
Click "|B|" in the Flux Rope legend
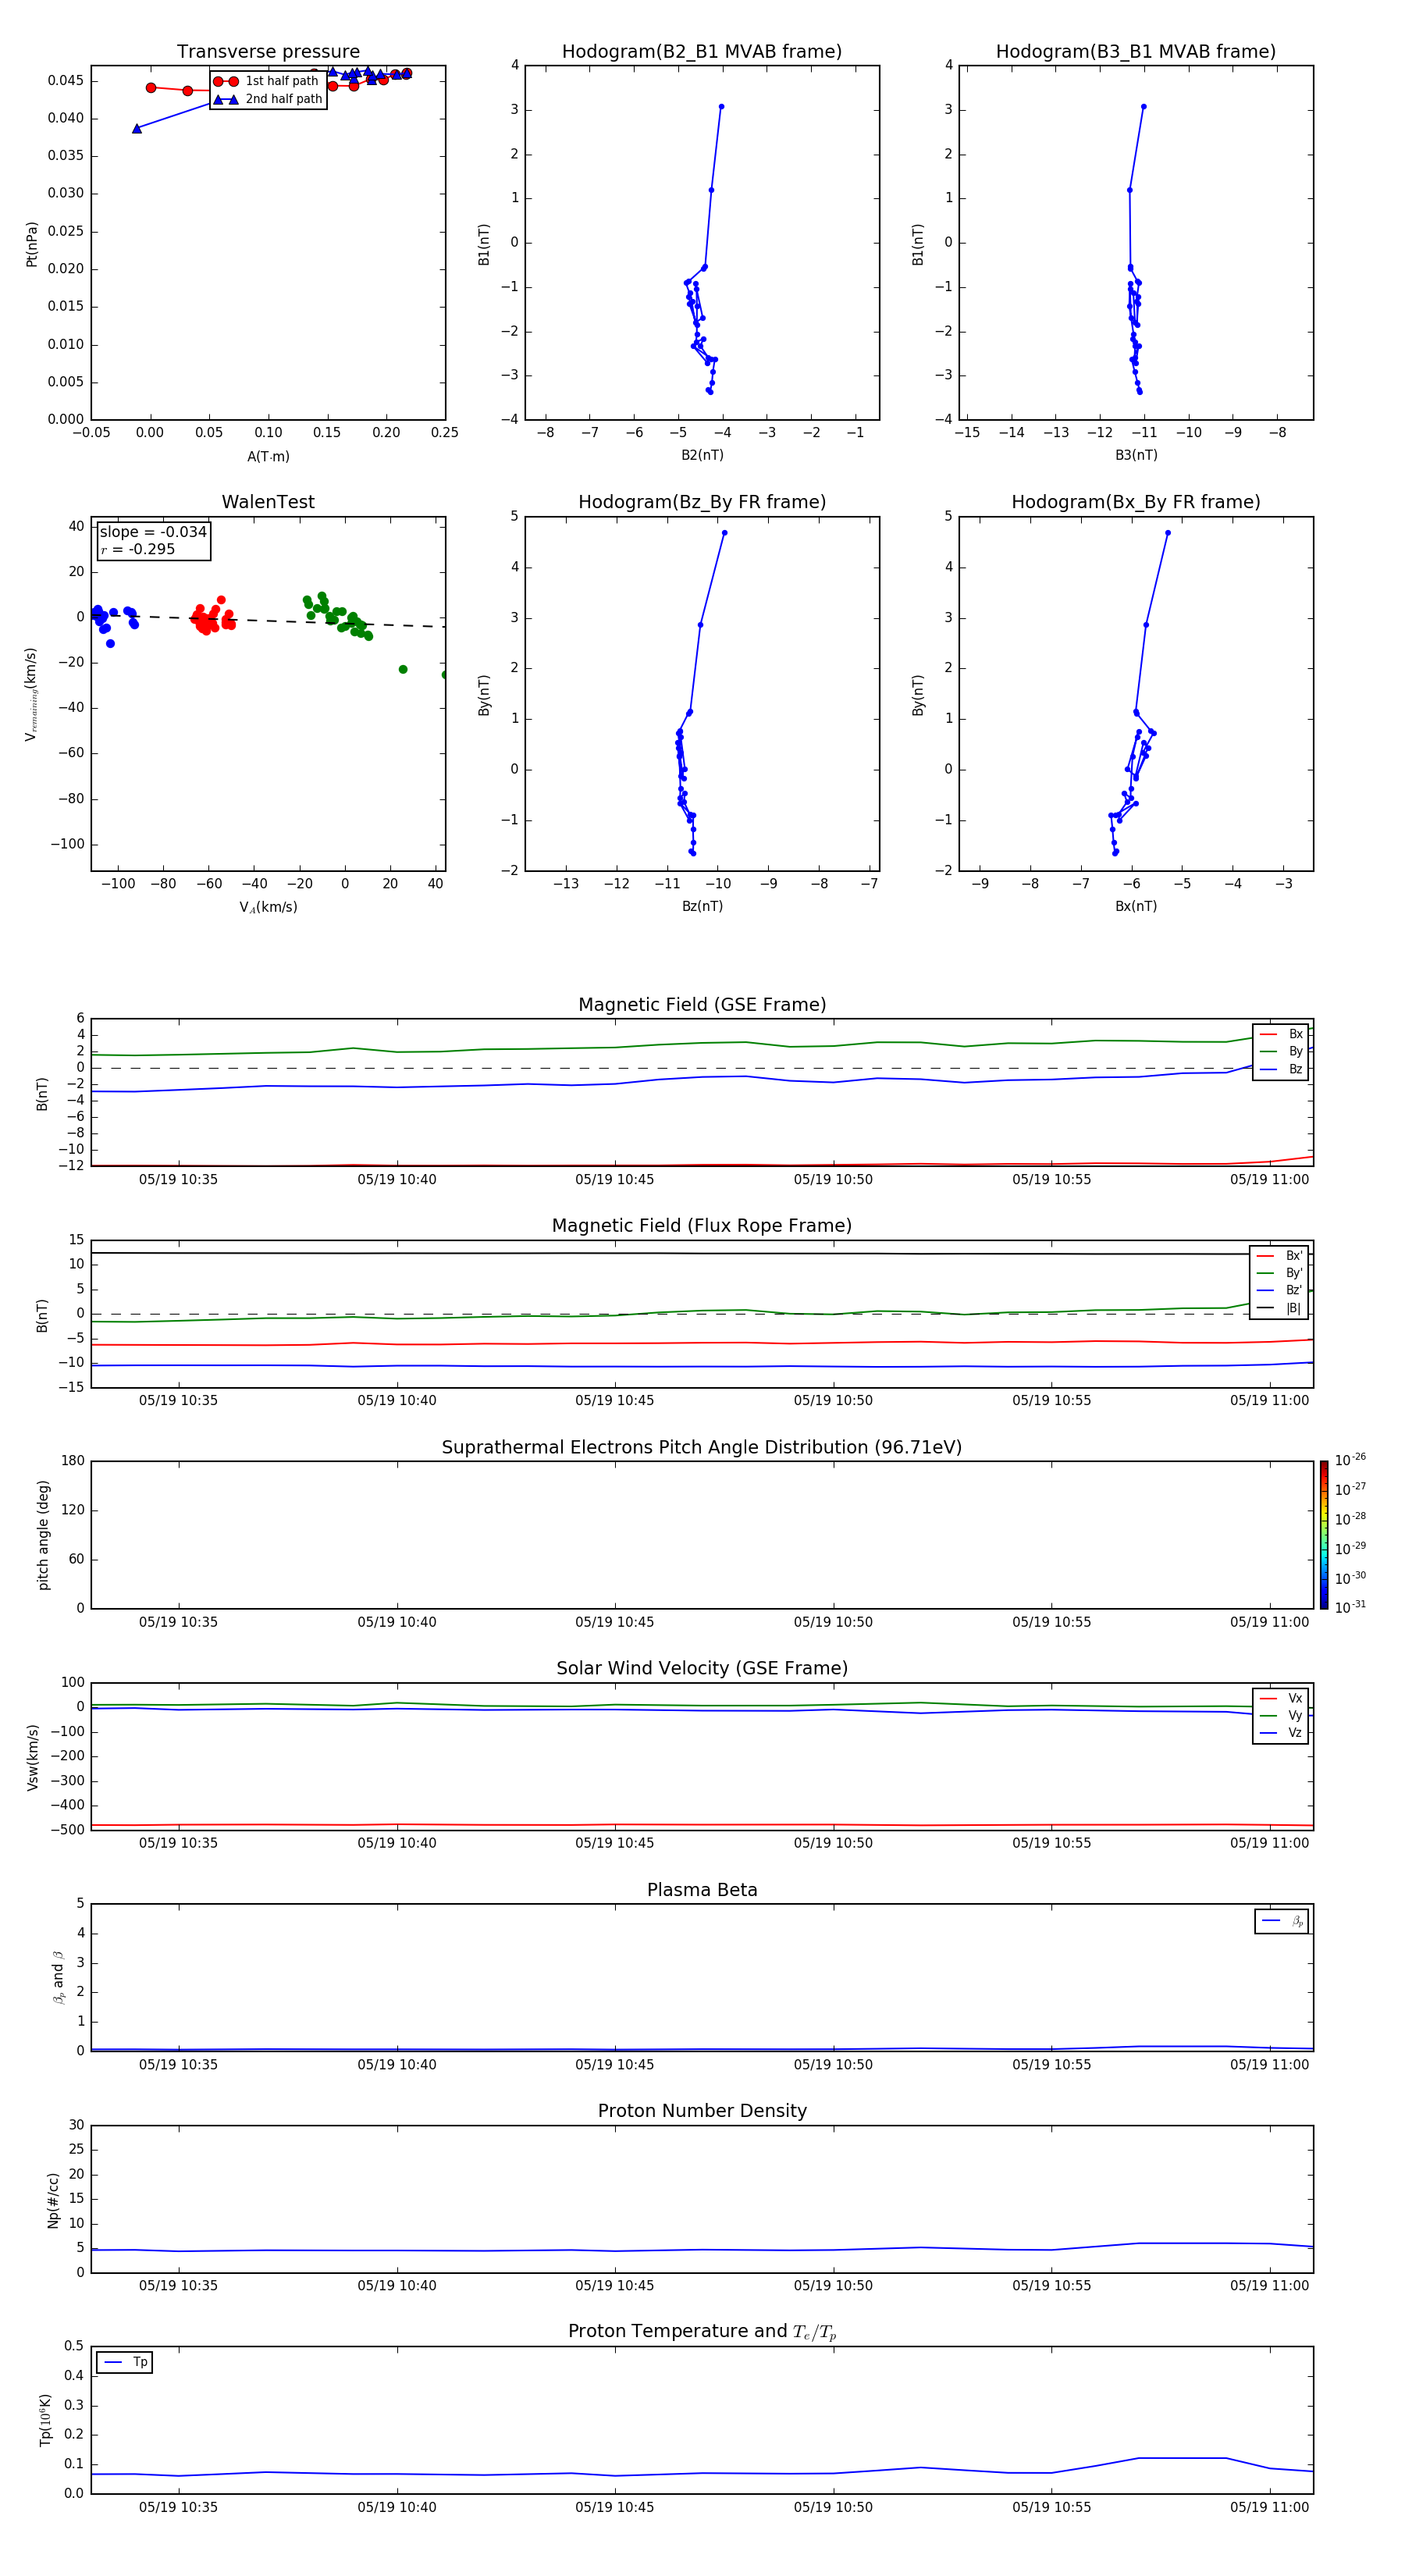pyautogui.click(x=1281, y=1308)
